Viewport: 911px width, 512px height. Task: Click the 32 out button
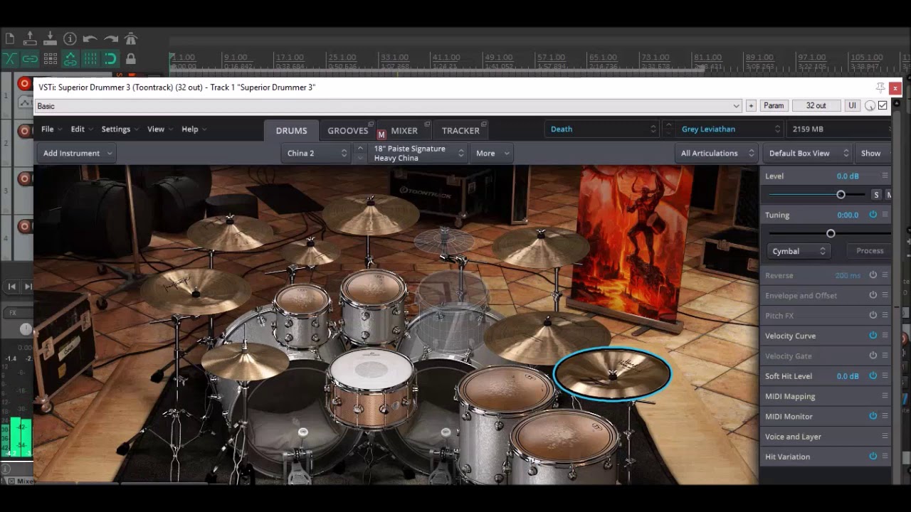pyautogui.click(x=816, y=106)
